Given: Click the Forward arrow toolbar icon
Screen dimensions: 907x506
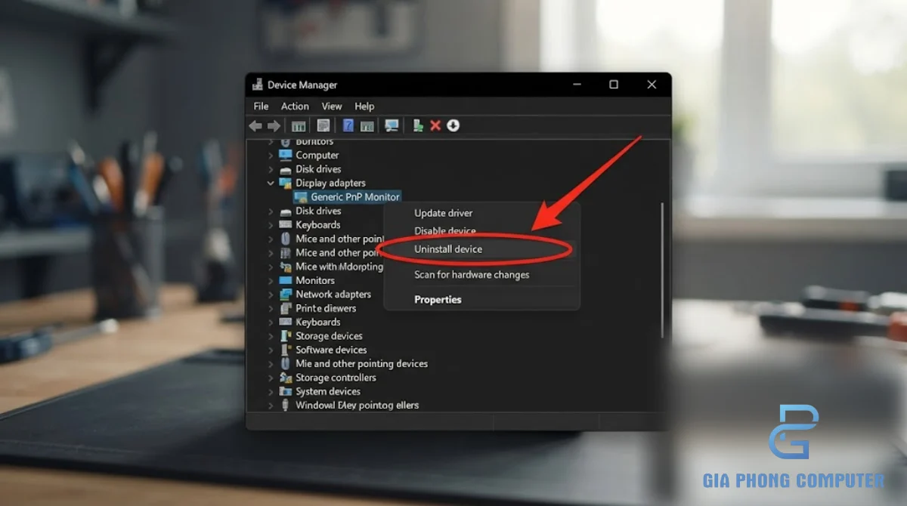Looking at the screenshot, I should click(x=274, y=126).
